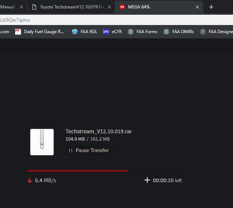Open the eCFR bookmark

click(112, 32)
